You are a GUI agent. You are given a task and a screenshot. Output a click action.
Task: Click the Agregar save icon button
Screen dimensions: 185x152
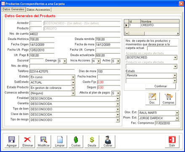pos(12,141)
